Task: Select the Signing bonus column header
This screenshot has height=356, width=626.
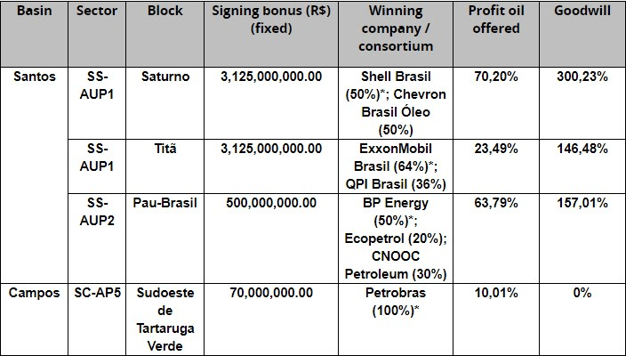Action: coord(271,20)
